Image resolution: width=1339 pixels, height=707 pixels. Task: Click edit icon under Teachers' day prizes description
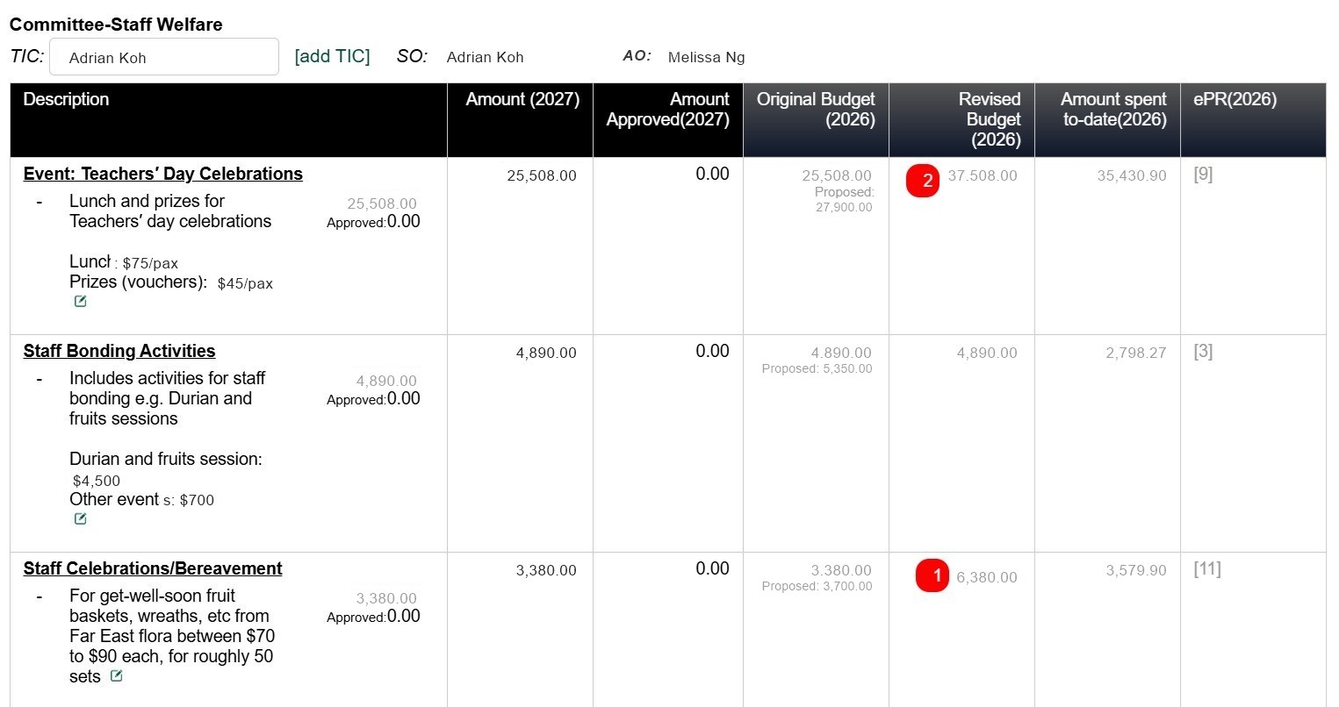click(x=80, y=302)
